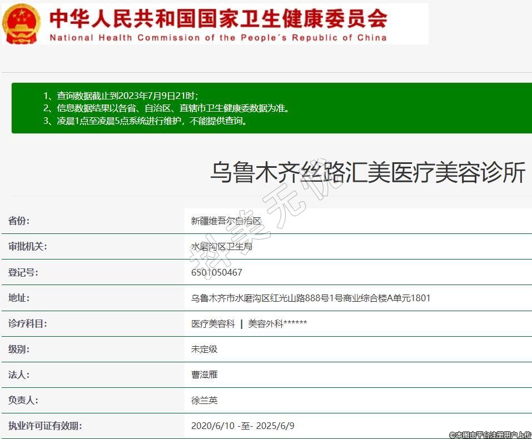Click the English National Health Commission subtitle
The width and height of the screenshot is (532, 439).
(x=218, y=38)
